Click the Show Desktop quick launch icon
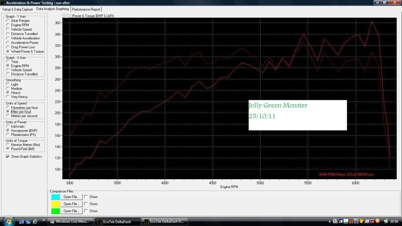Image resolution: width=402 pixels, height=226 pixels. [x=21, y=221]
